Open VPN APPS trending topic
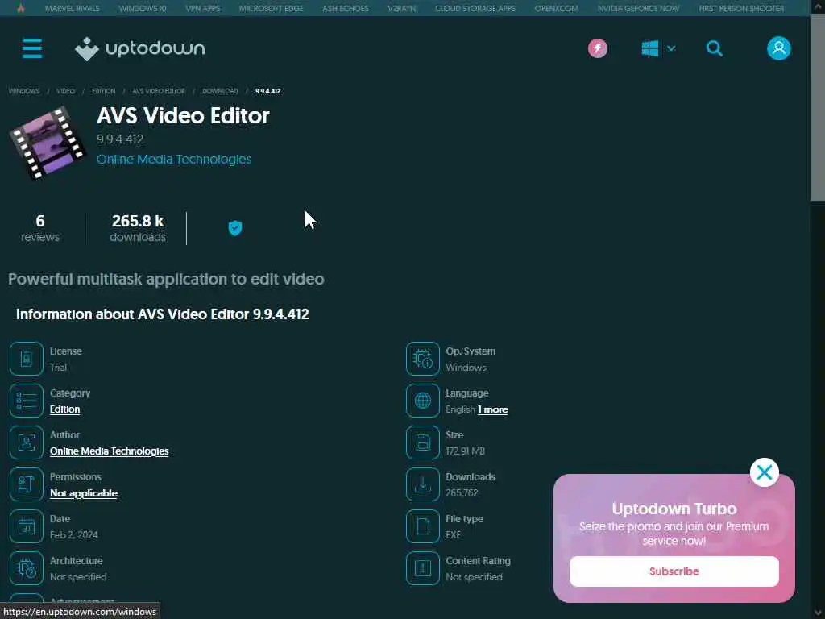 [x=202, y=8]
